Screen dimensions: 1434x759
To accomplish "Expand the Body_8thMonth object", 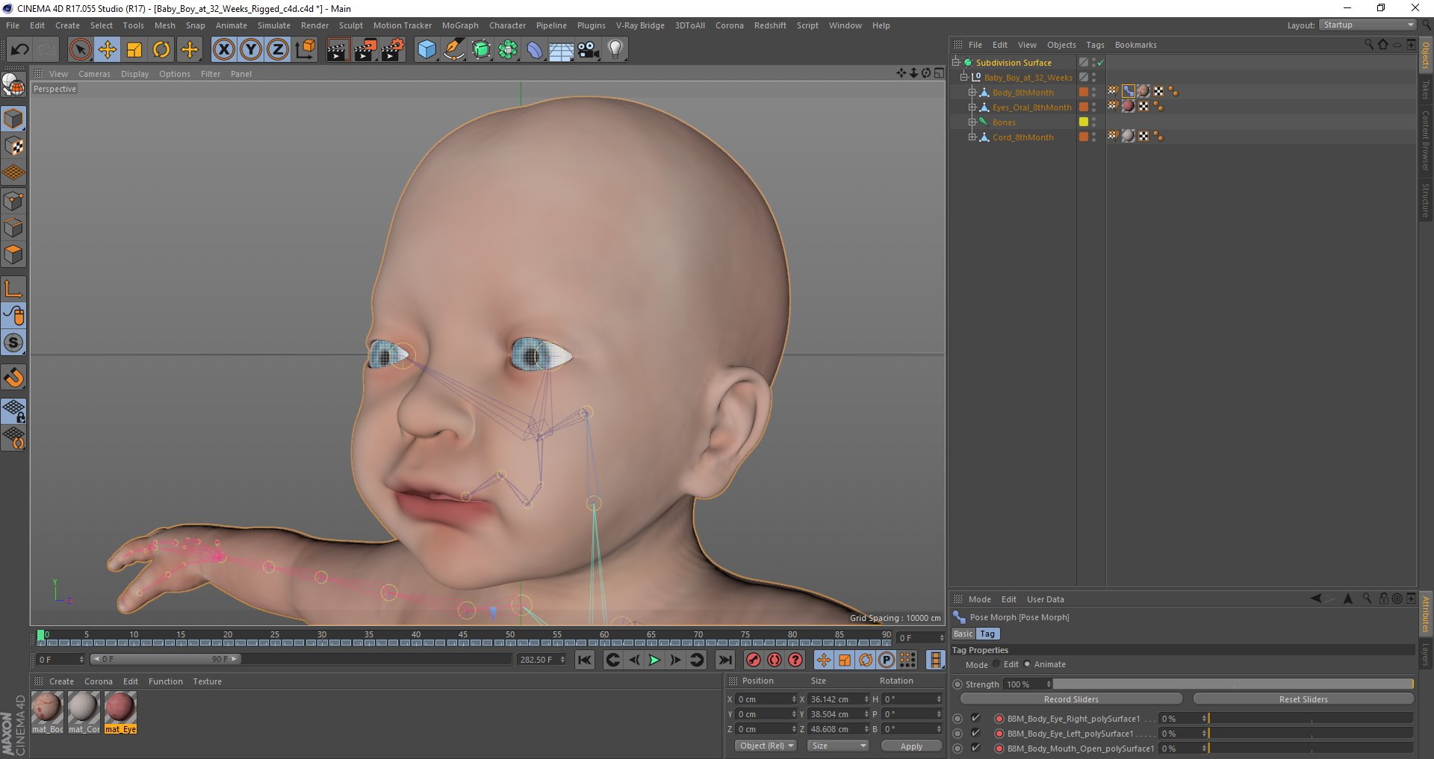I will [972, 93].
